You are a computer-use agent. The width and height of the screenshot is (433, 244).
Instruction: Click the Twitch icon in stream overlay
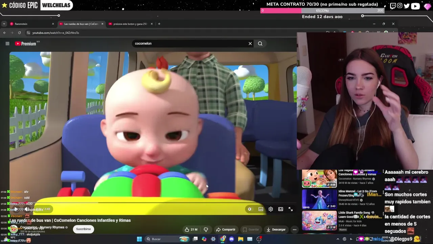pyautogui.click(x=393, y=6)
